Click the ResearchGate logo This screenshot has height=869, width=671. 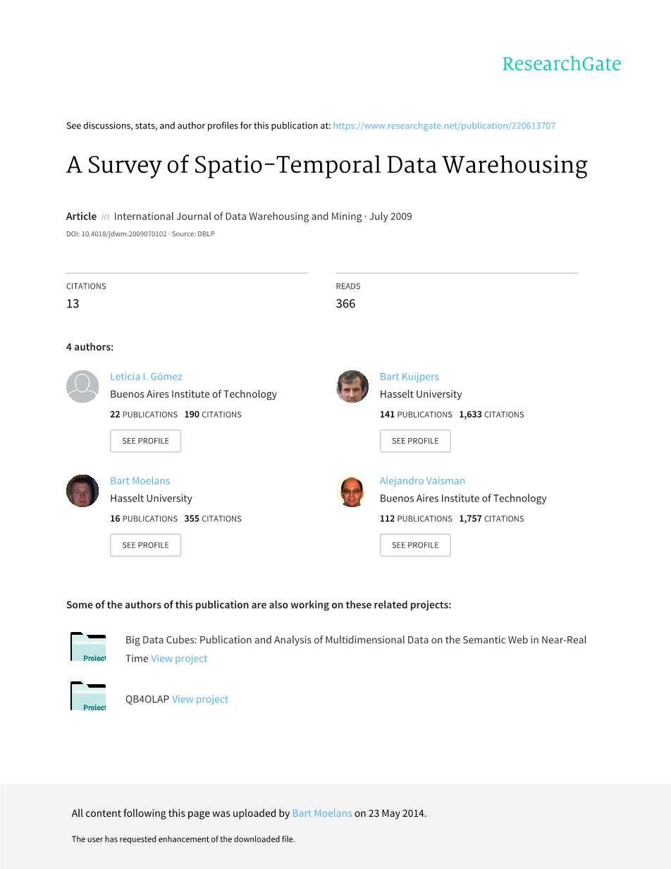(x=561, y=64)
